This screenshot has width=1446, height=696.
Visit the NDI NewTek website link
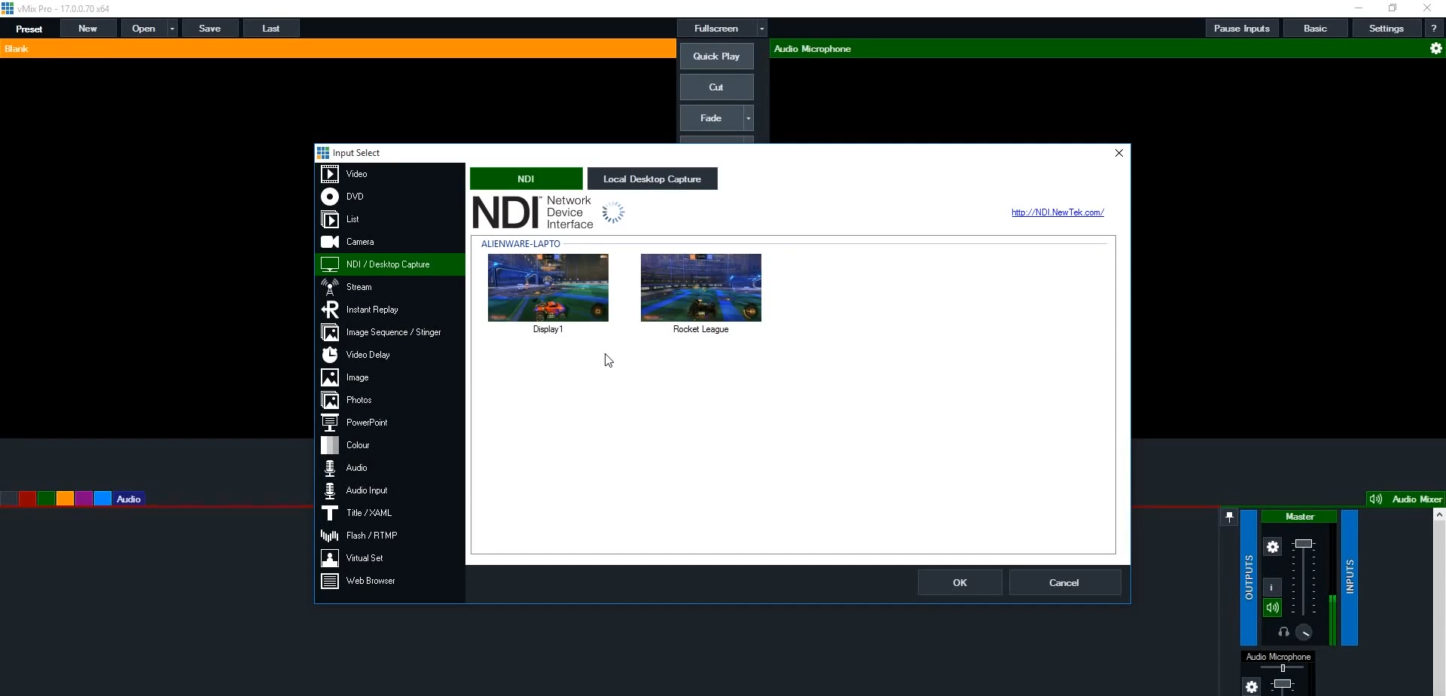(x=1057, y=212)
